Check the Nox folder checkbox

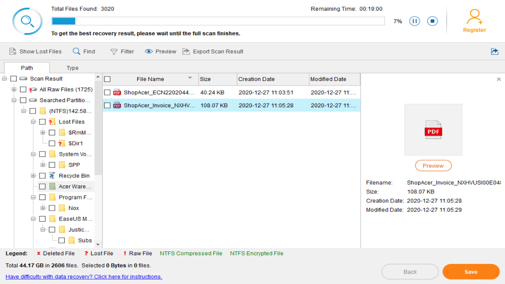coord(52,208)
